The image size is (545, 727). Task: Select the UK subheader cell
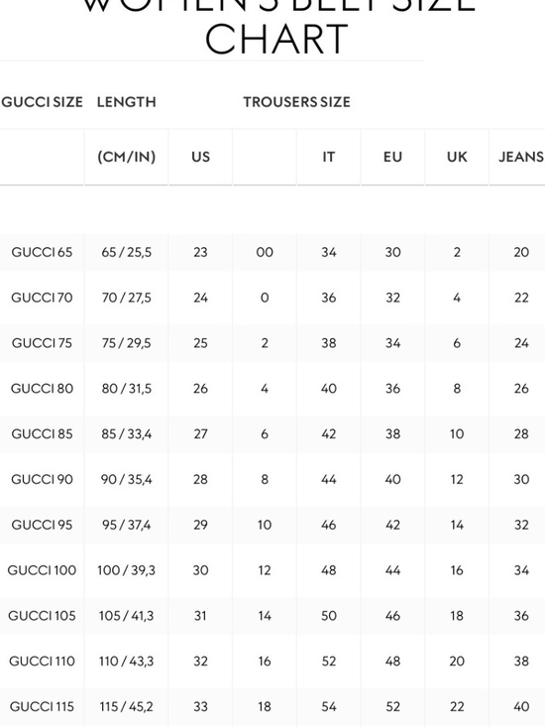[457, 157]
